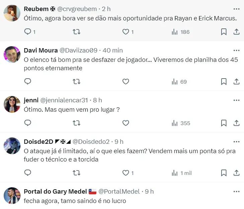Open @PortalMedel handle link
Image resolution: width=244 pixels, height=209 pixels.
pyautogui.click(x=119, y=192)
